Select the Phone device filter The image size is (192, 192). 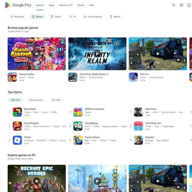(38, 17)
